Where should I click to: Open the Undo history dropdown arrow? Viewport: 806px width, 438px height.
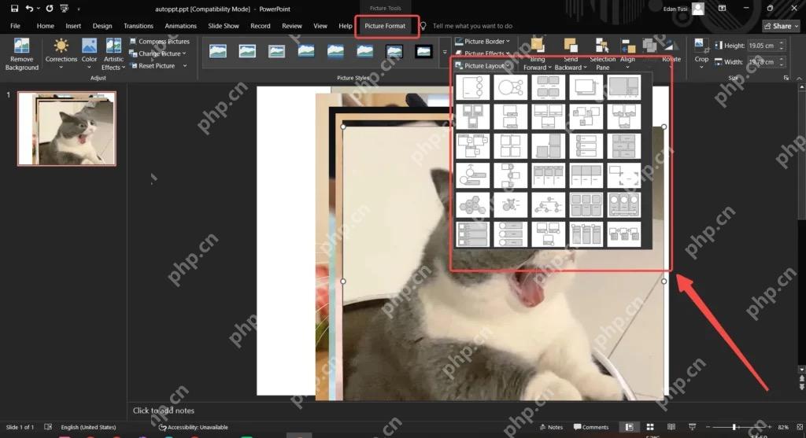38,9
